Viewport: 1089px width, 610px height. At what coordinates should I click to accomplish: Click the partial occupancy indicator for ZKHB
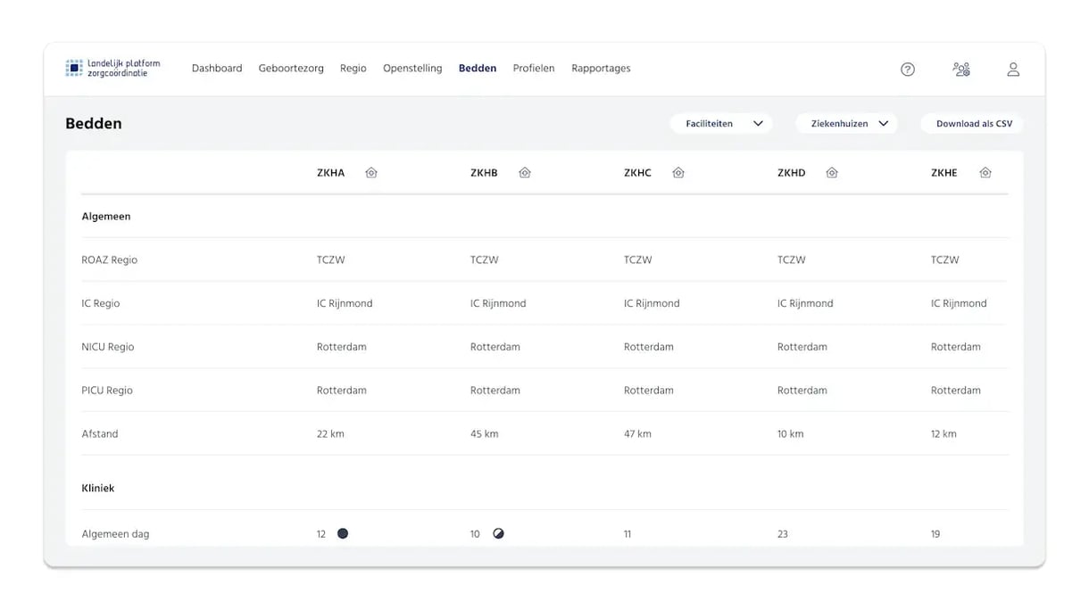499,533
